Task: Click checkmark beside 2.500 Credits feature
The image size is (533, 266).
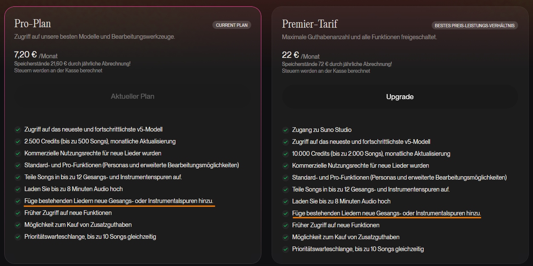Action: pos(17,141)
